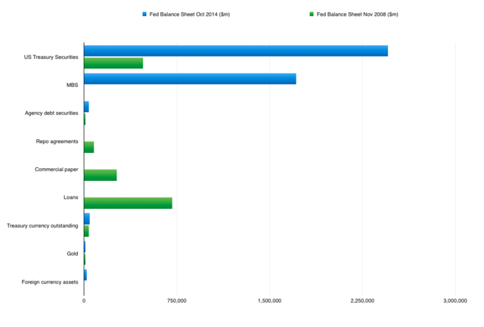Click the blue US Treasury Securities bar
Screen dimensions: 484x327
pyautogui.click(x=235, y=51)
